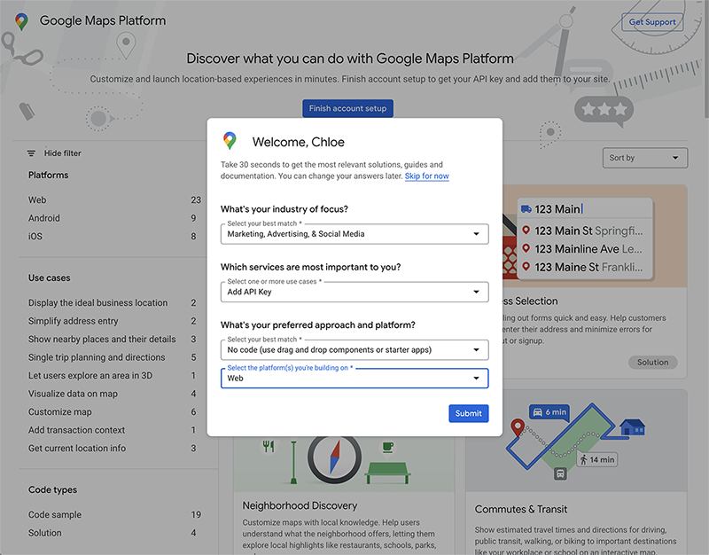Click the Get Support button

tap(652, 21)
